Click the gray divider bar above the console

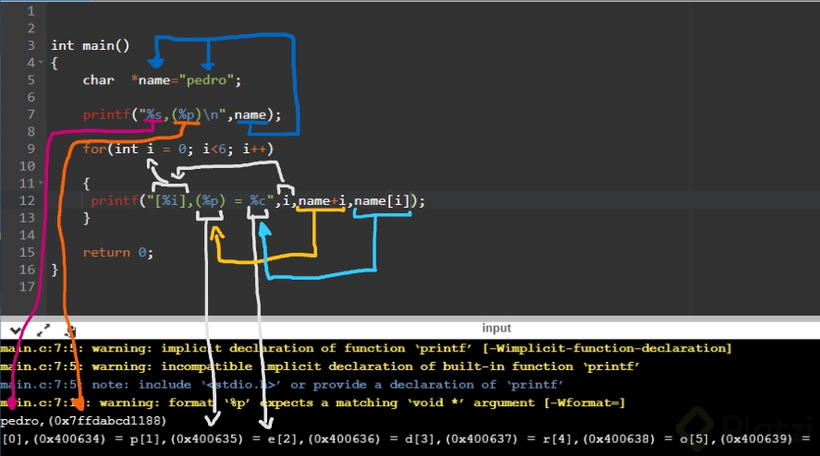click(410, 318)
